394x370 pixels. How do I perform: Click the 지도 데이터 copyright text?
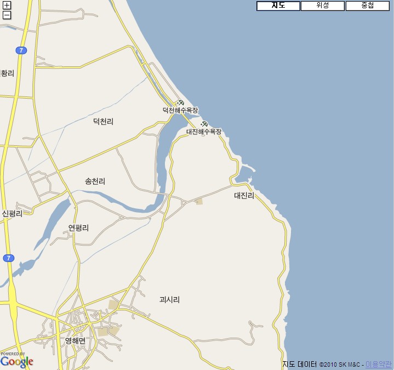(323, 364)
